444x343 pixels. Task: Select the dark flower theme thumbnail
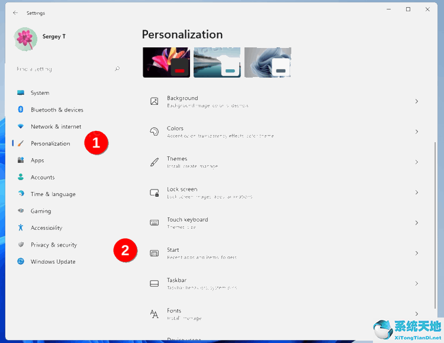[x=166, y=62]
